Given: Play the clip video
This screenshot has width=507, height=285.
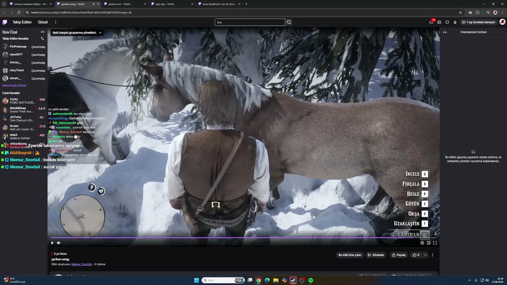Looking at the screenshot, I should (52, 243).
